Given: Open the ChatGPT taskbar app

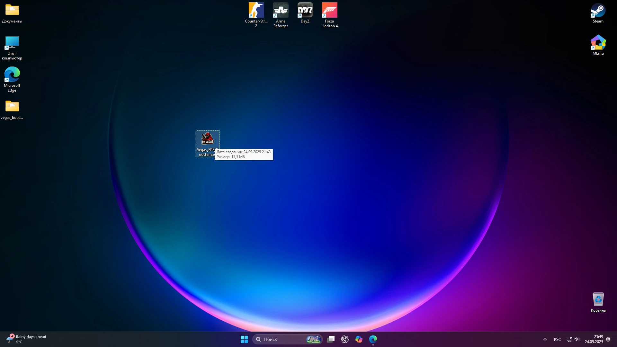Looking at the screenshot, I should point(345,339).
